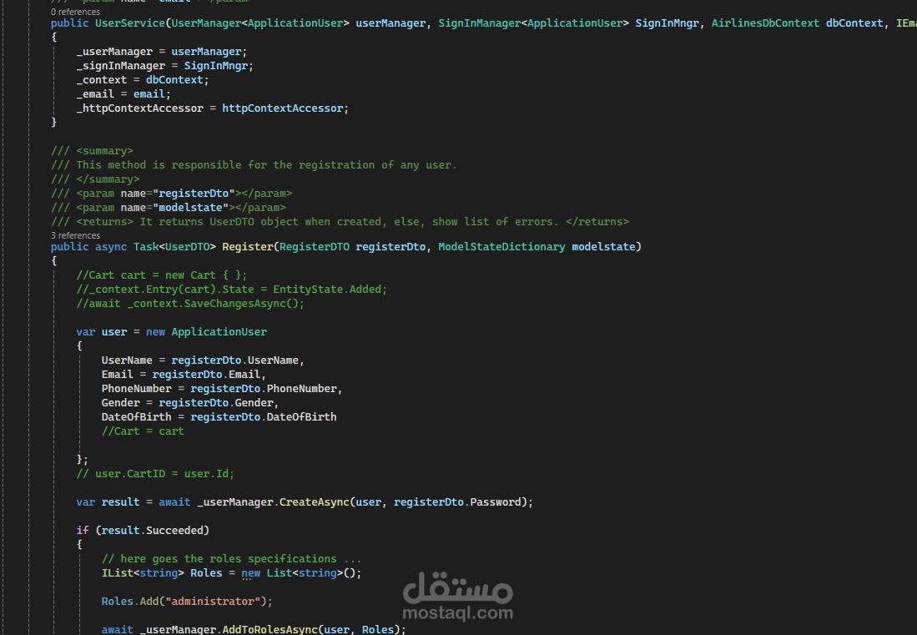Open the '0 references' CodeLens link
This screenshot has width=917, height=635.
[75, 12]
